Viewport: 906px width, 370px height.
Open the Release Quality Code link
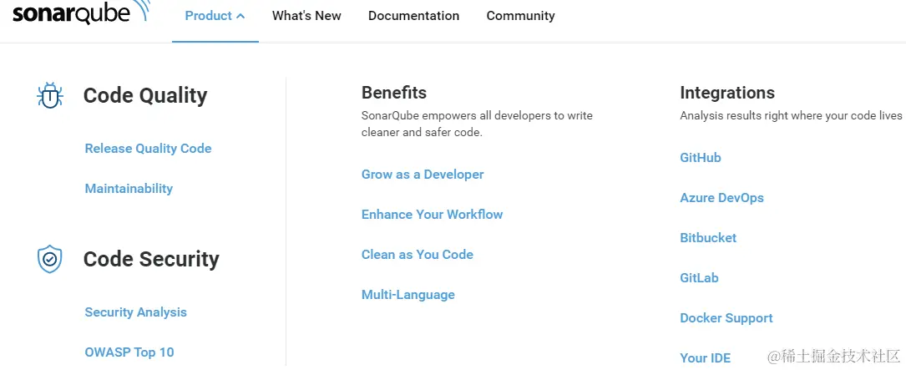[x=148, y=149]
